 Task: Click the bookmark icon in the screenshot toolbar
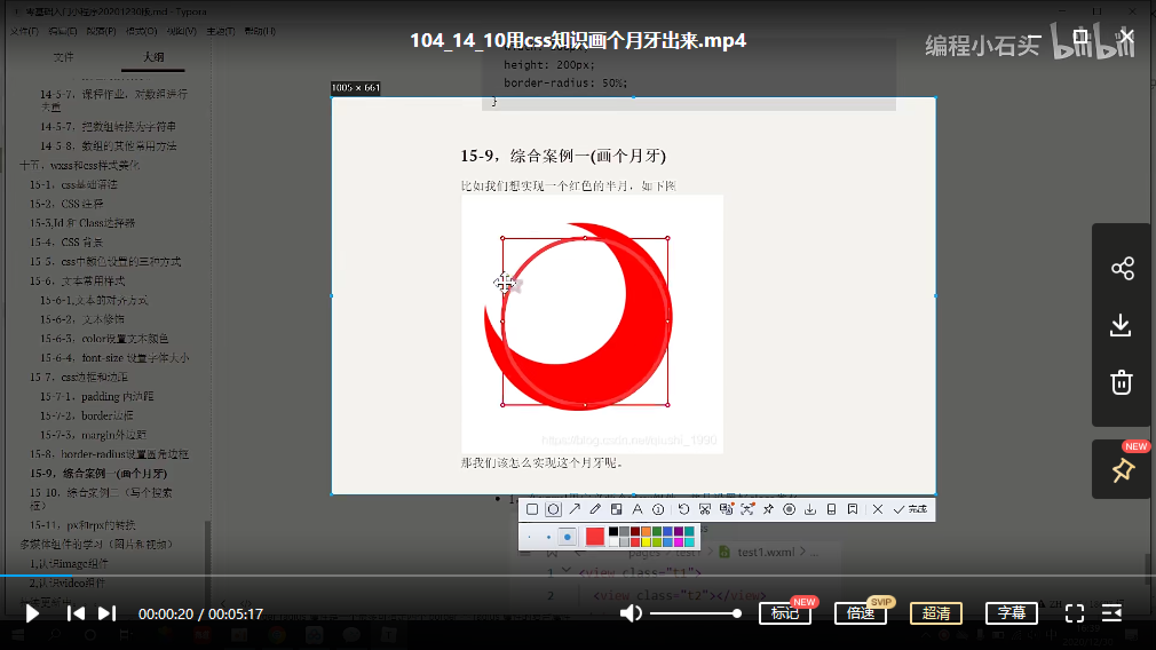[852, 509]
